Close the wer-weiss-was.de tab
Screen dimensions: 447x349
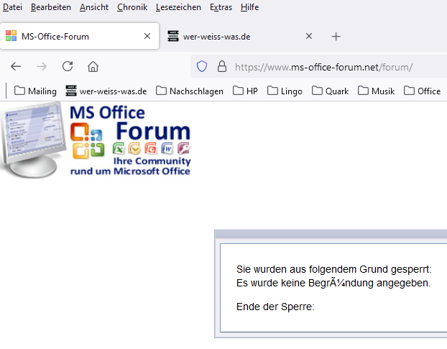(309, 36)
